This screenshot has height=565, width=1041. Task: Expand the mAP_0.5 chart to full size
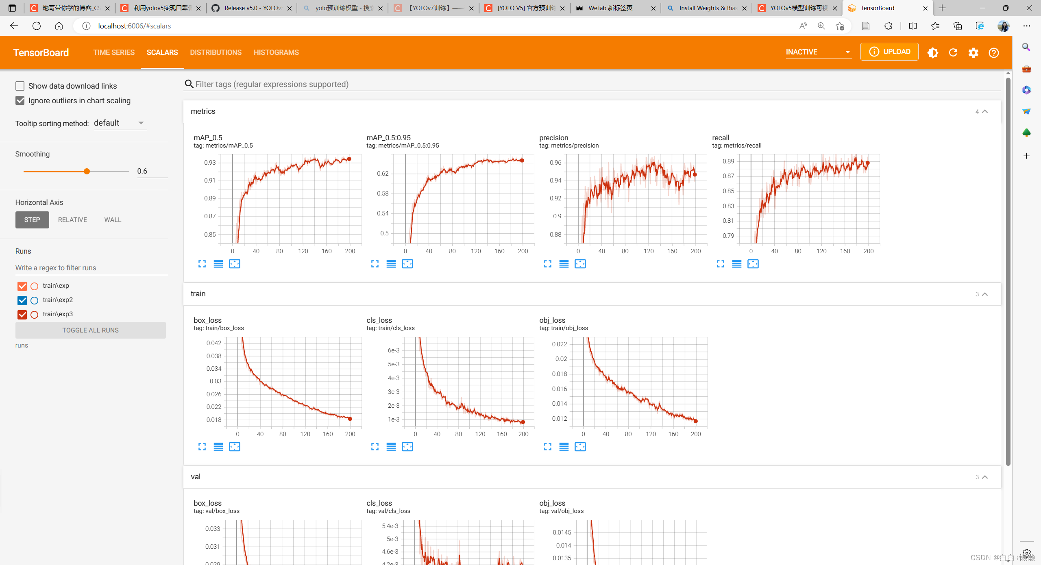click(202, 264)
